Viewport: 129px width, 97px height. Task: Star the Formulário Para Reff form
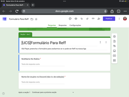click(36, 19)
